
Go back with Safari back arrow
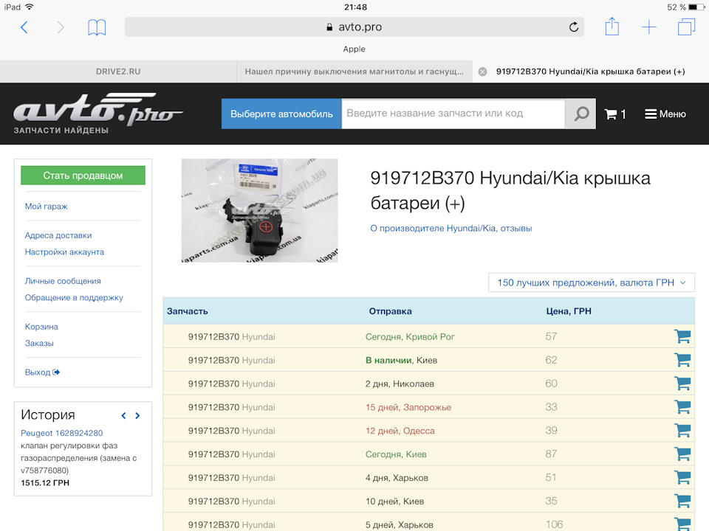tap(24, 27)
